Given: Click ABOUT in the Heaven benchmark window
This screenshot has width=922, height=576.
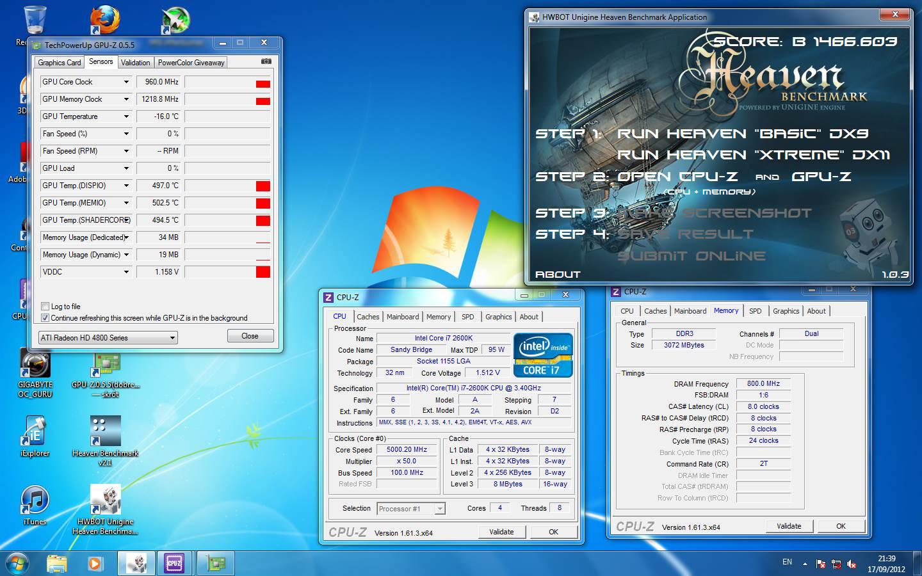Looking at the screenshot, I should 558,275.
